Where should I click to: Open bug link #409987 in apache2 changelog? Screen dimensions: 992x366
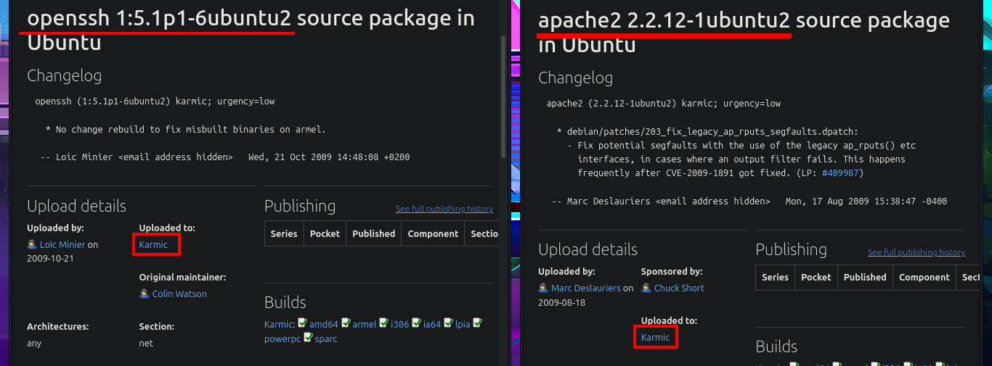pos(839,173)
